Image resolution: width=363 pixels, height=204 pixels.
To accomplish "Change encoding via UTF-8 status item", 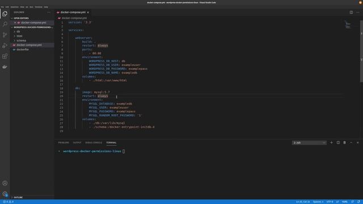I will click(330, 202).
